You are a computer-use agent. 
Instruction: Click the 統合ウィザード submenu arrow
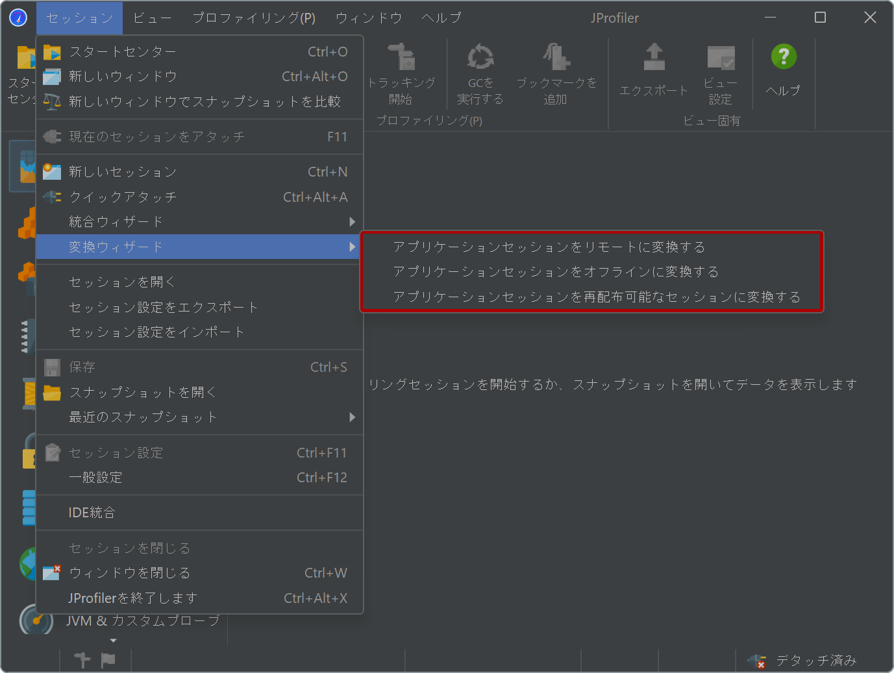(353, 222)
